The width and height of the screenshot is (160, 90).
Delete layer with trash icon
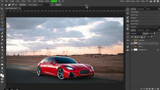[158, 89]
